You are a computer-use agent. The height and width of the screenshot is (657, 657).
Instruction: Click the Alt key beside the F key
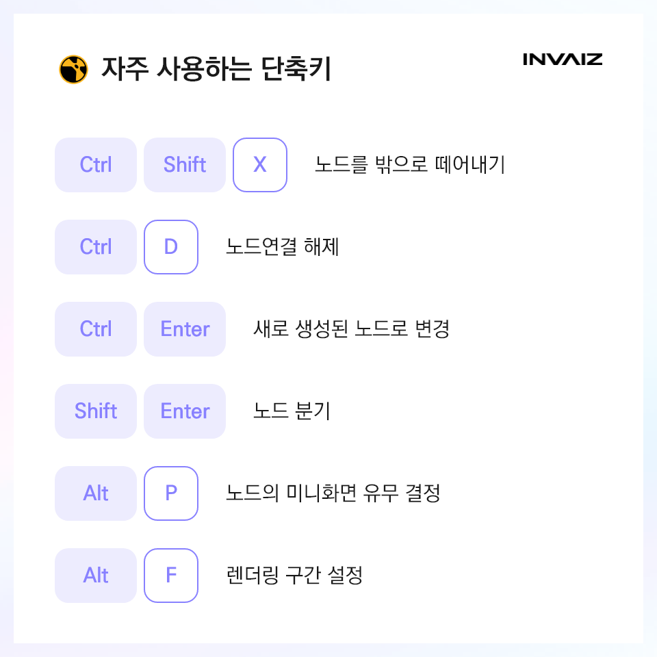point(96,576)
